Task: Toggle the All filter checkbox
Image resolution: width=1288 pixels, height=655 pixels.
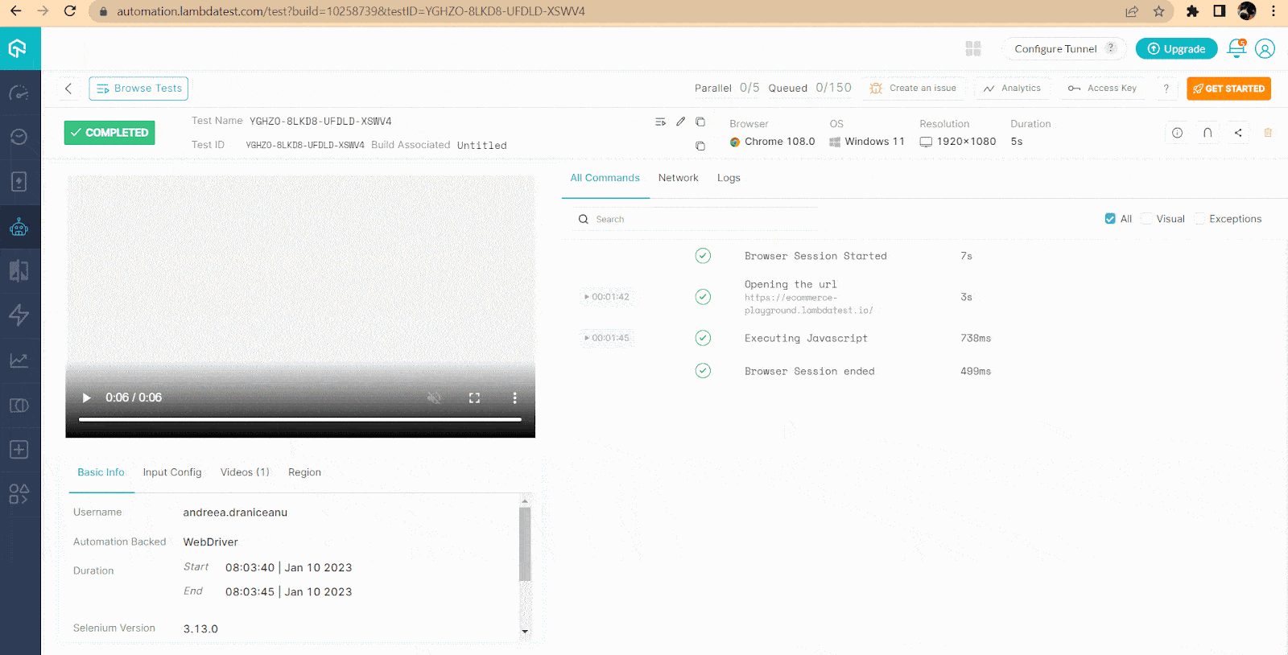Action: click(1110, 219)
